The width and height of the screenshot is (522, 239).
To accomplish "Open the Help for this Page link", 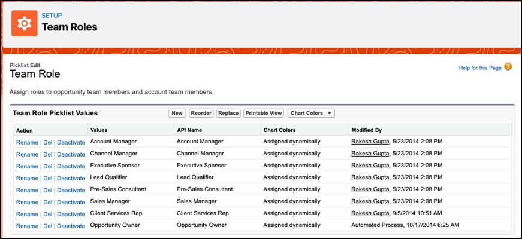I will click(x=480, y=68).
